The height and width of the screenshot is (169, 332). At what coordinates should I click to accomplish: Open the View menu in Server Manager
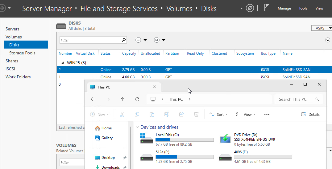tap(319, 8)
